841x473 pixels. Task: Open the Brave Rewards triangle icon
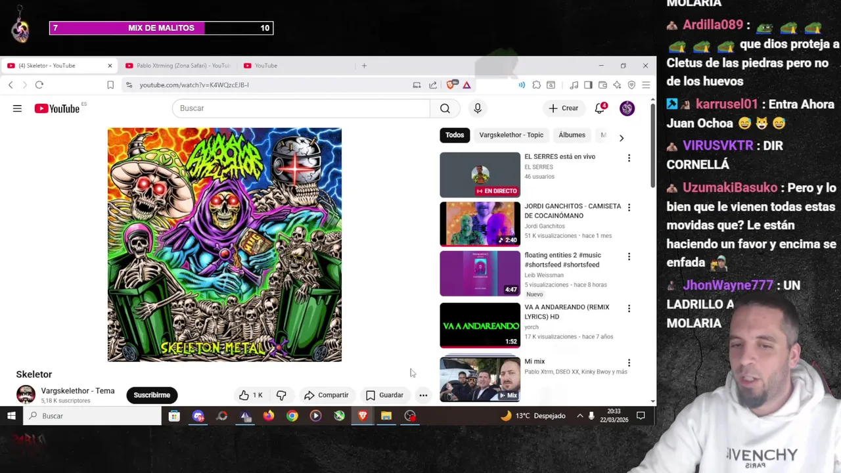point(466,85)
